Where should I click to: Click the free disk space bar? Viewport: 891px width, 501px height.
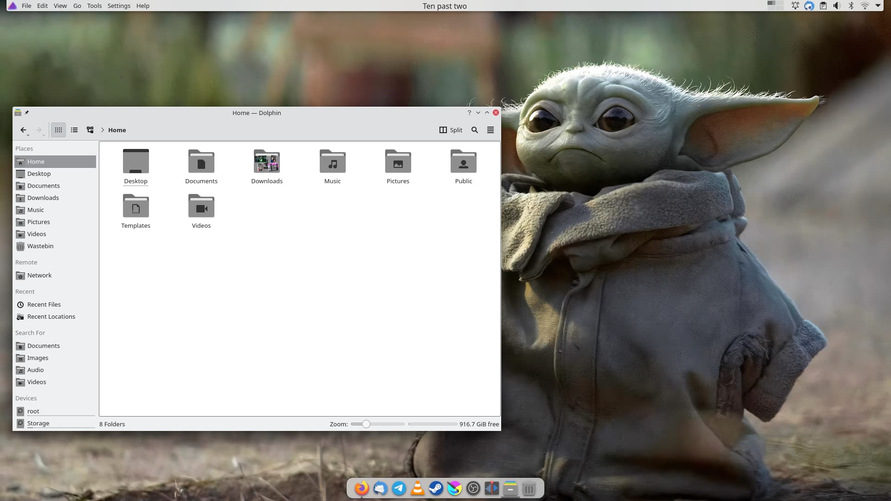pyautogui.click(x=433, y=424)
